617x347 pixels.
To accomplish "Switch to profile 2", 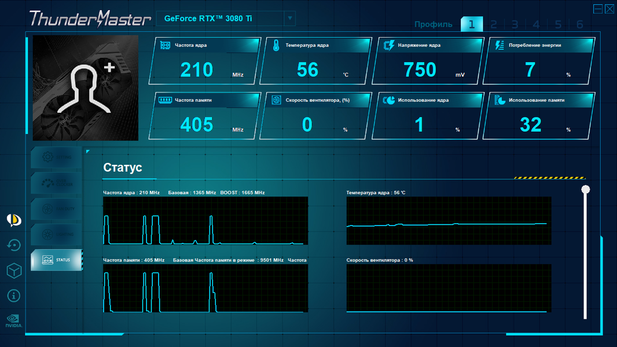I will click(x=494, y=24).
